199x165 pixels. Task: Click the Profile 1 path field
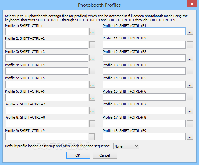click(x=46, y=32)
